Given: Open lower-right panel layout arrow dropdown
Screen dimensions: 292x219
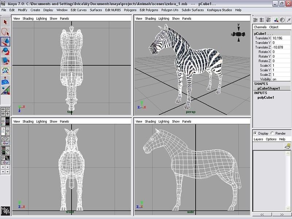Looking at the screenshot, I should click(7, 172).
